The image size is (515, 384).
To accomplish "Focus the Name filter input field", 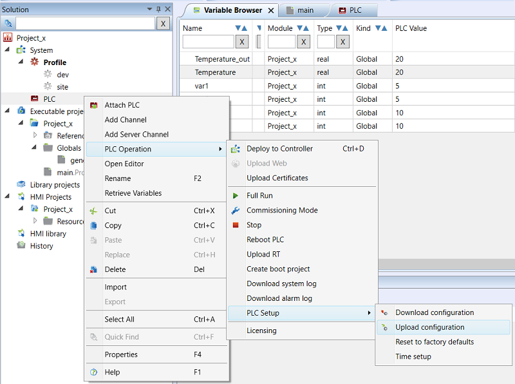I will pyautogui.click(x=208, y=42).
